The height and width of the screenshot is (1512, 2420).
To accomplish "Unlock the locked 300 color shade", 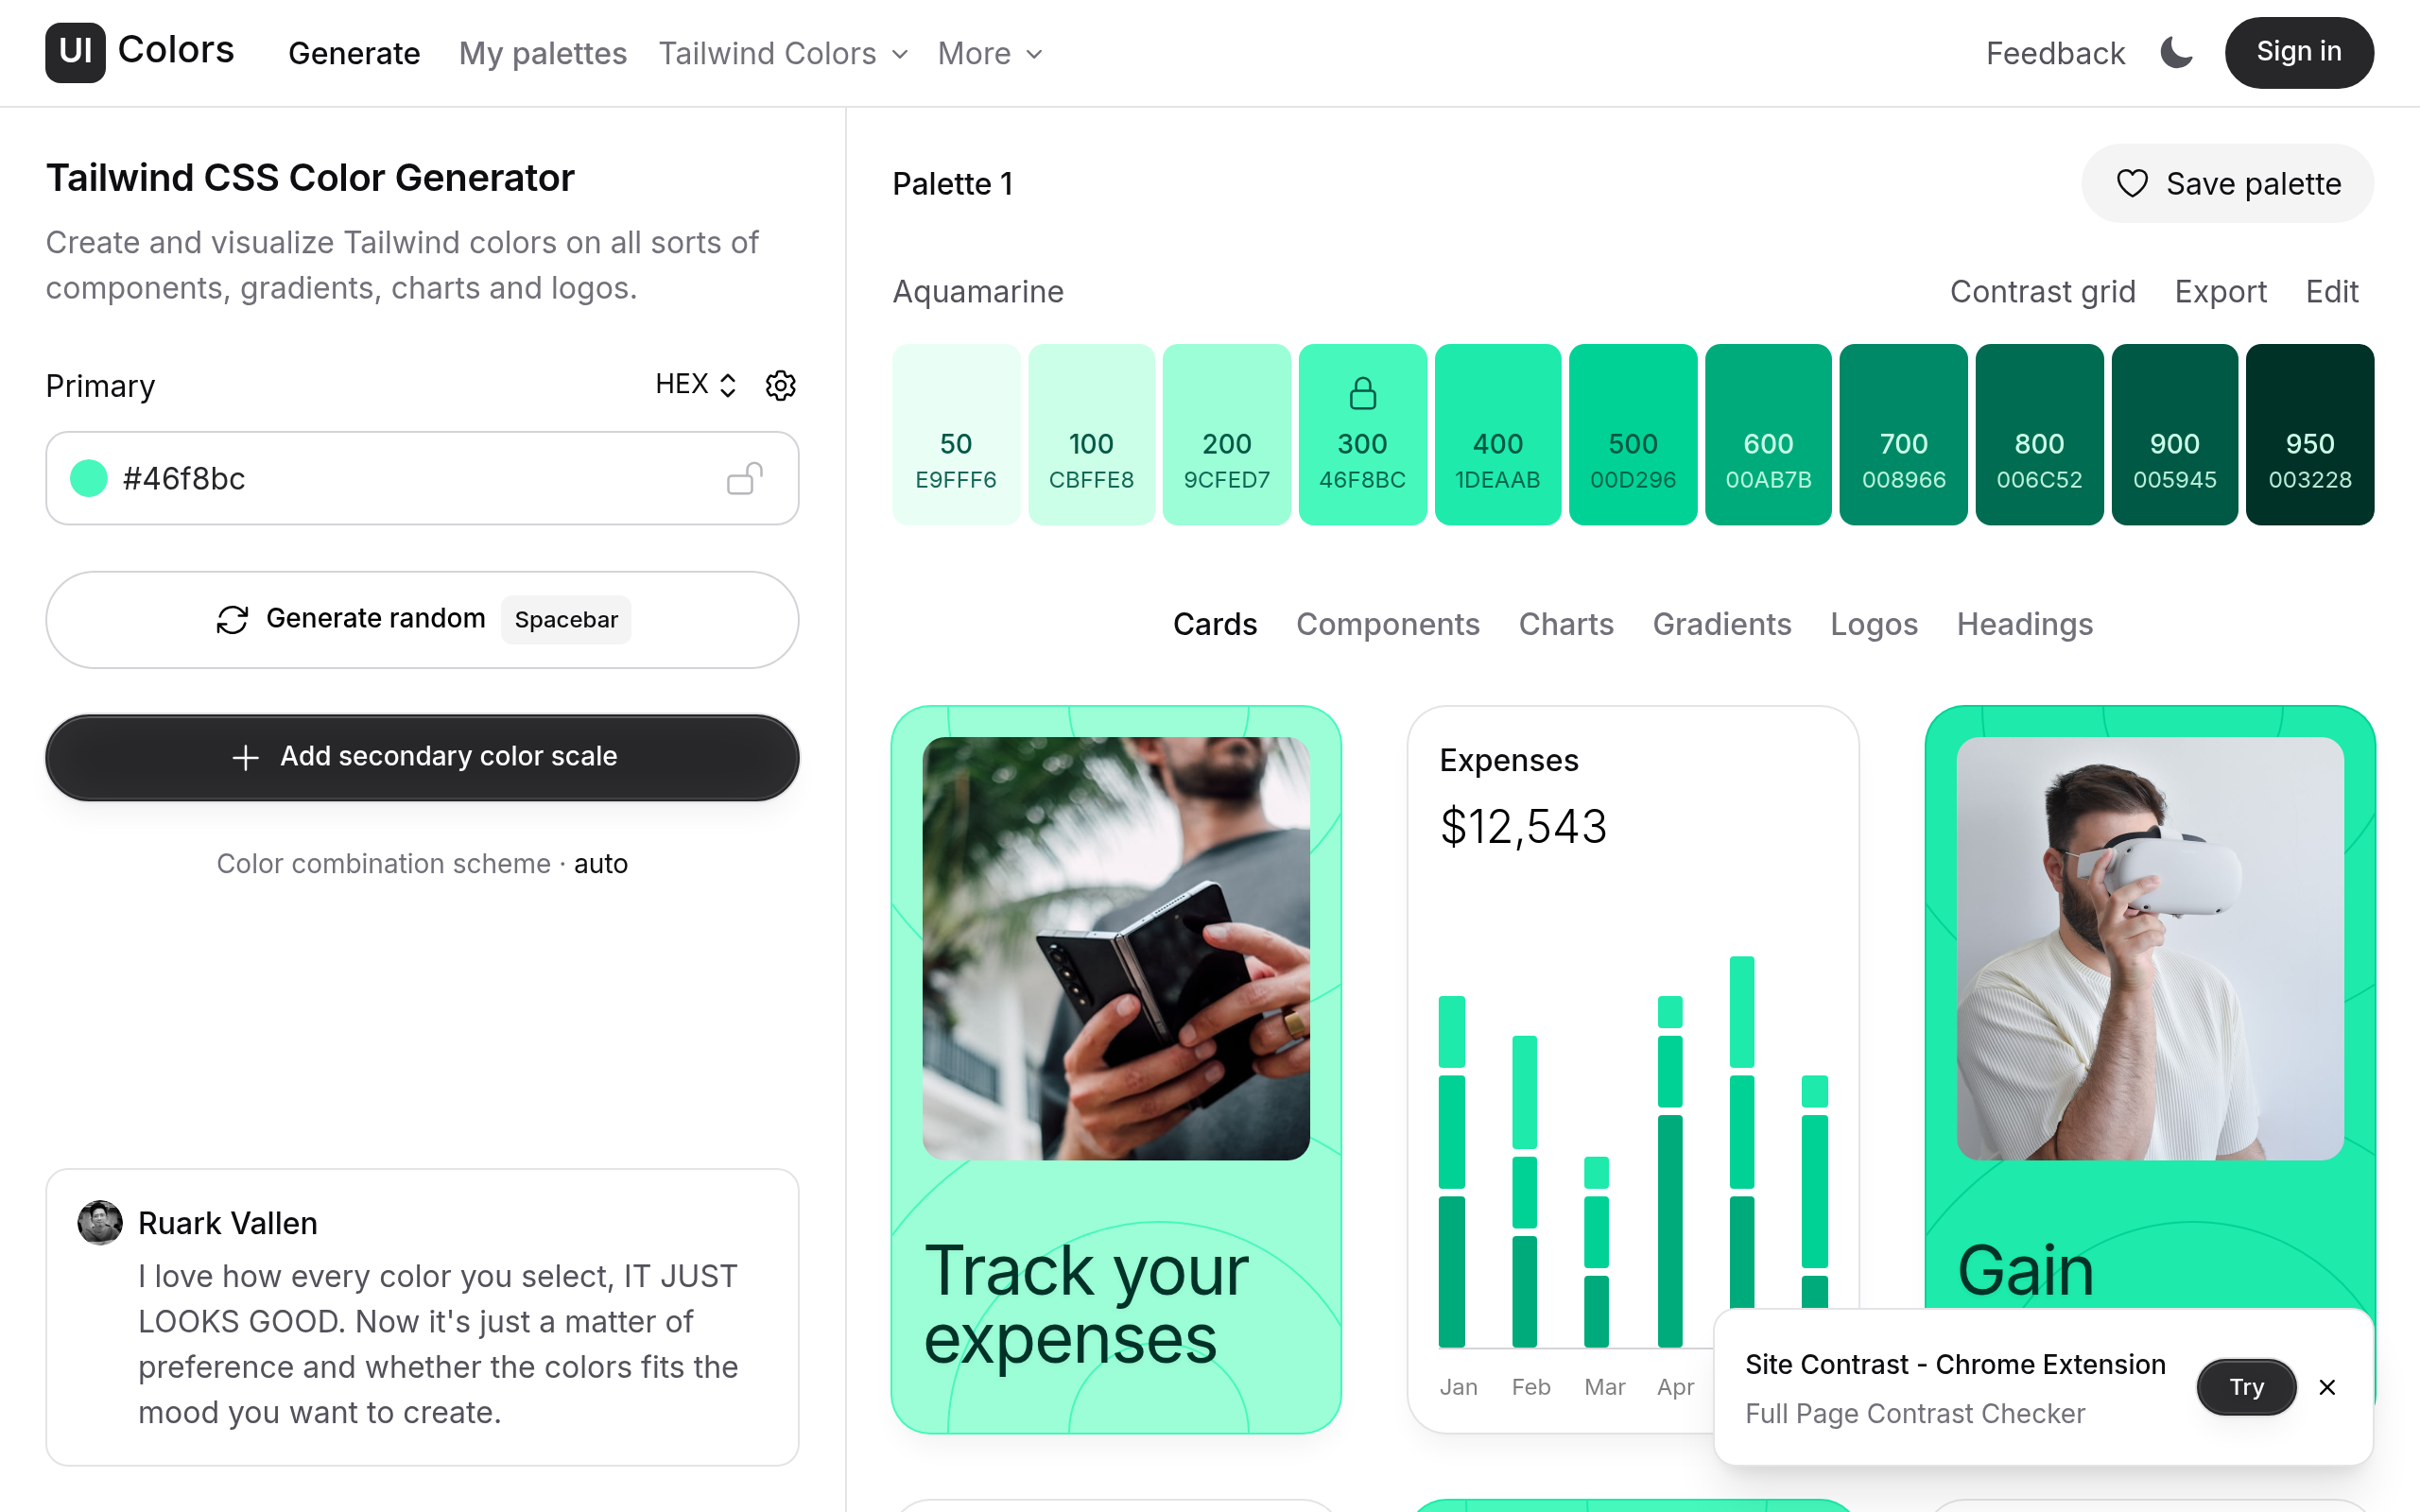I will click(x=1362, y=393).
